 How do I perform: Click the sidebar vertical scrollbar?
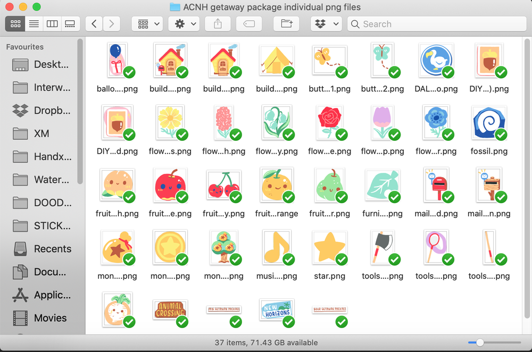pos(80,111)
